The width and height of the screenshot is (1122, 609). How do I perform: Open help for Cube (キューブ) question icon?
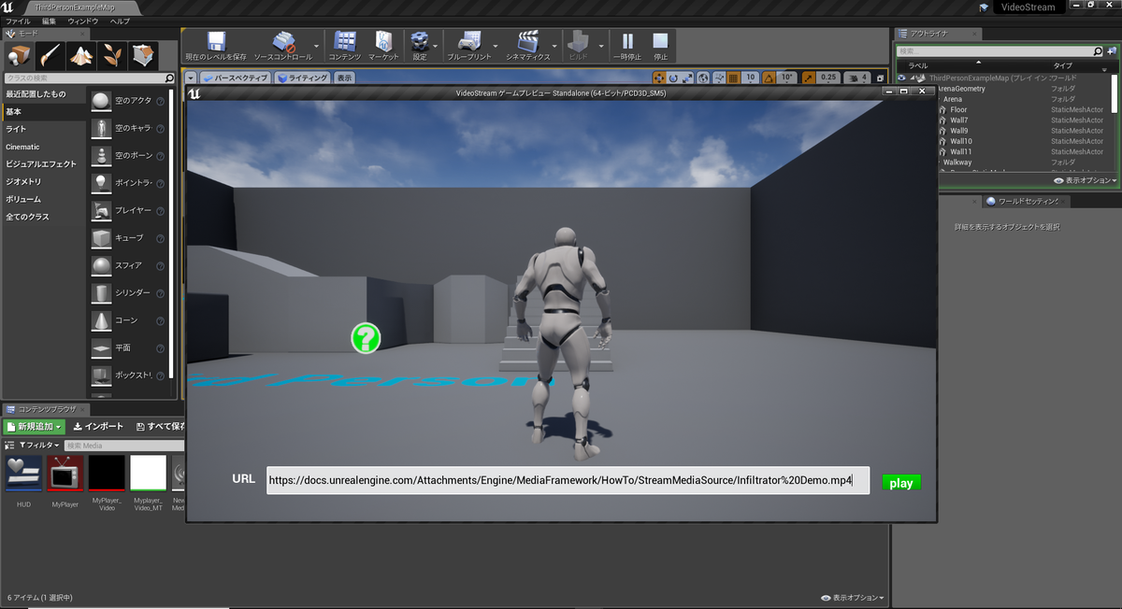pyautogui.click(x=160, y=238)
